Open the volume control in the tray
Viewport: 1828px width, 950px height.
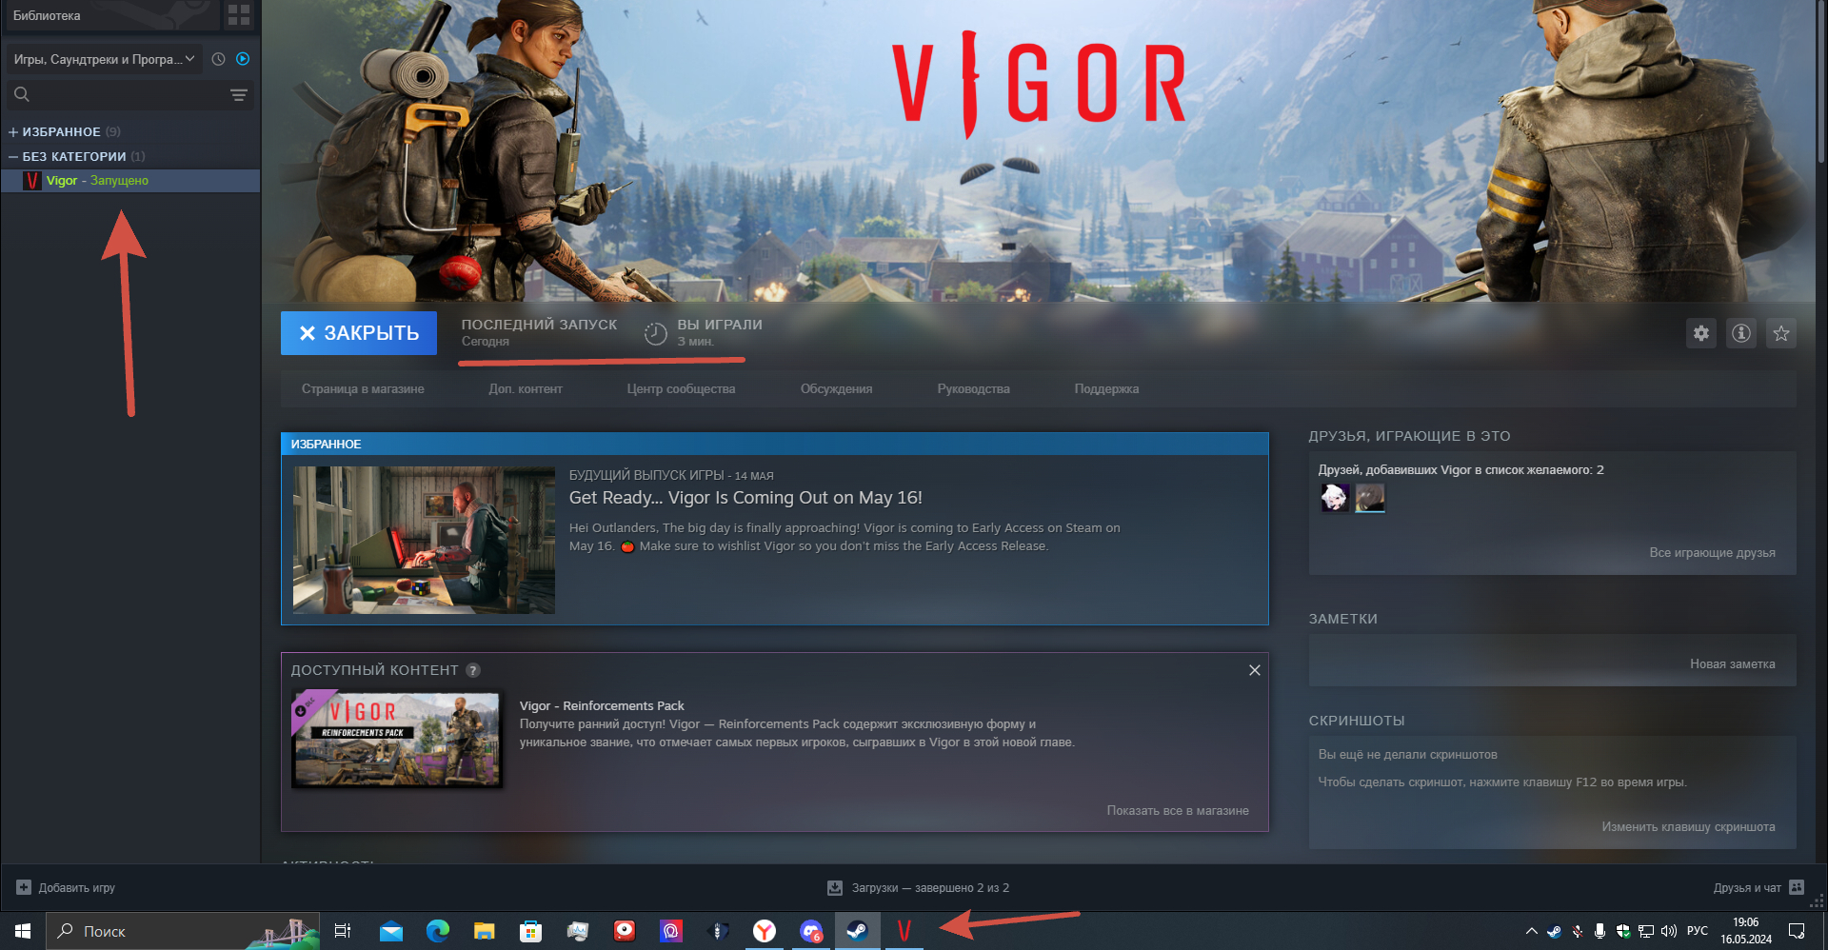1668,931
